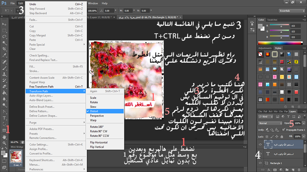Pick the Eyedropper tool
307x172 pixels.
(4, 55)
